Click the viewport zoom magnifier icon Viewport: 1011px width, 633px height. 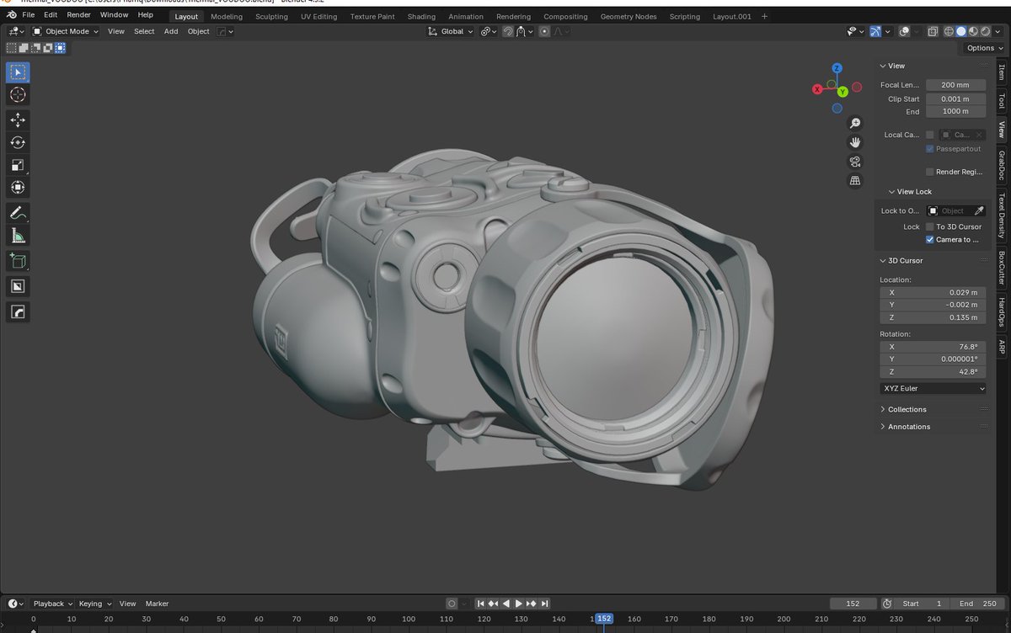click(855, 124)
